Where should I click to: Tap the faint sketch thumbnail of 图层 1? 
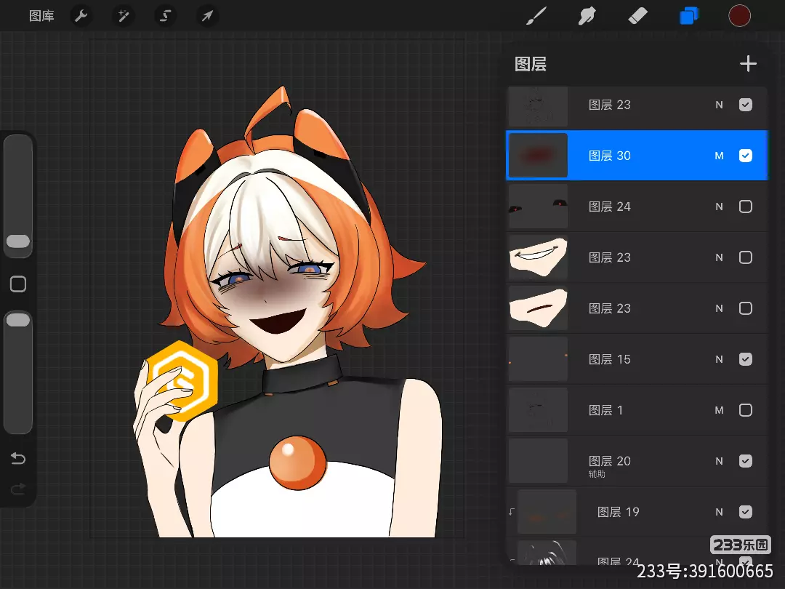538,410
